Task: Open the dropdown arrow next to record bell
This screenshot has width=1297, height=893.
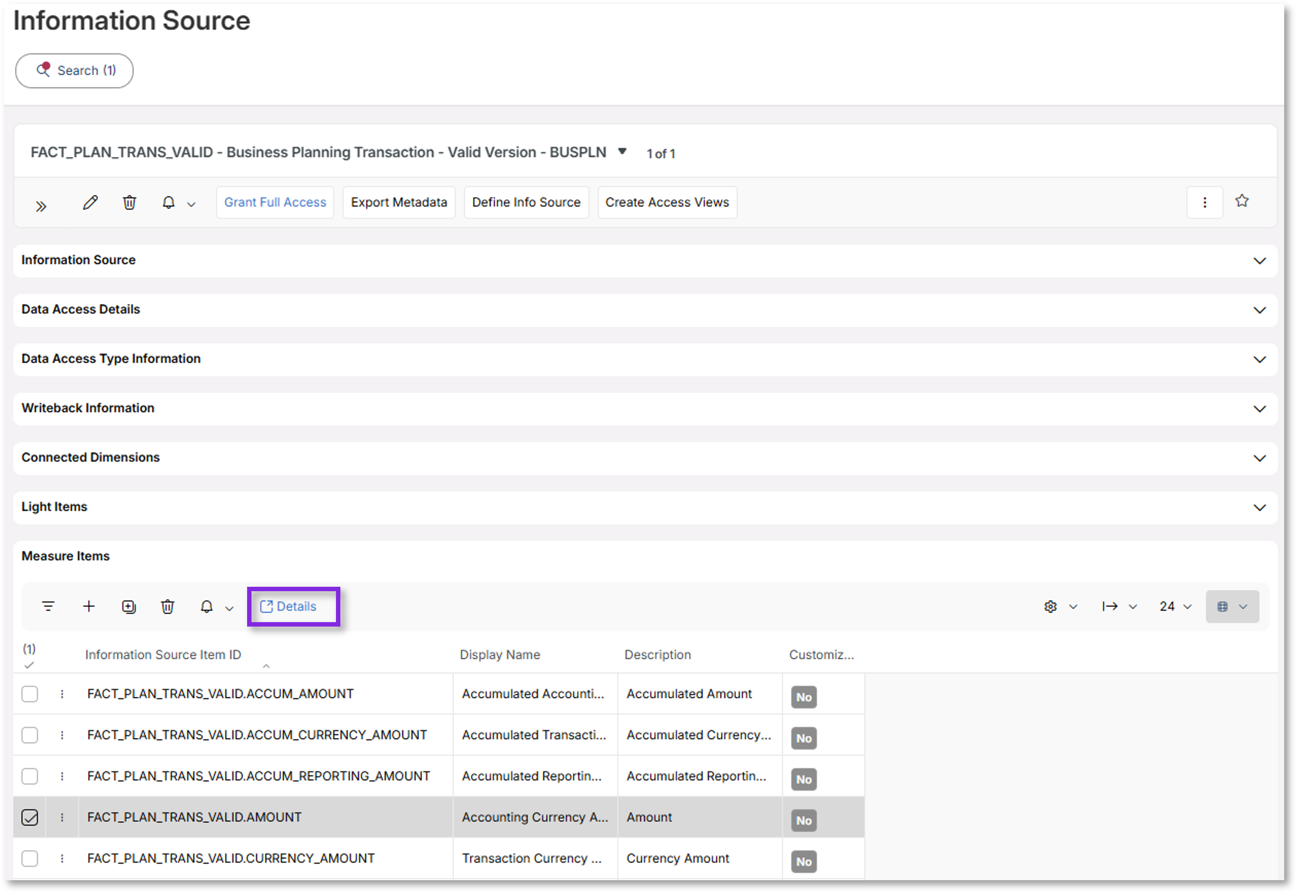Action: (191, 204)
